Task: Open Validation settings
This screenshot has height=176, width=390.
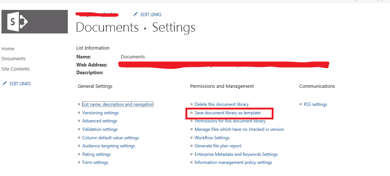Action: coord(100,129)
